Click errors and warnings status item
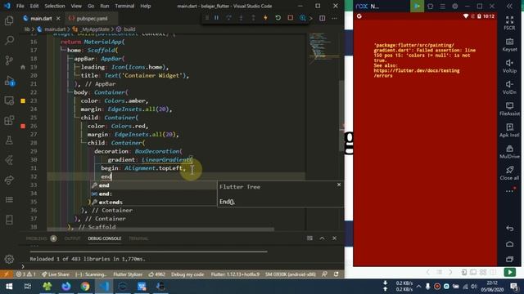This screenshot has width=524, height=294. (26, 274)
